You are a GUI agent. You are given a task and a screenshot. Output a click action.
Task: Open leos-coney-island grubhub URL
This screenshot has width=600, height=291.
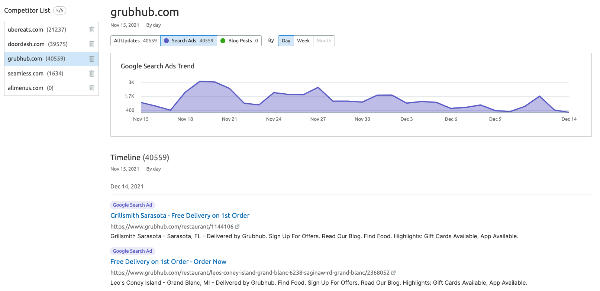click(250, 273)
